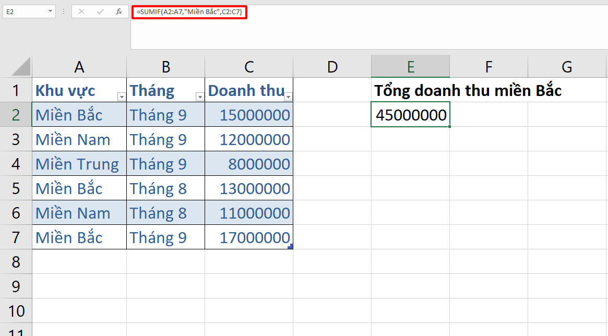Open the Khu vực column filter dropdown

[x=121, y=95]
